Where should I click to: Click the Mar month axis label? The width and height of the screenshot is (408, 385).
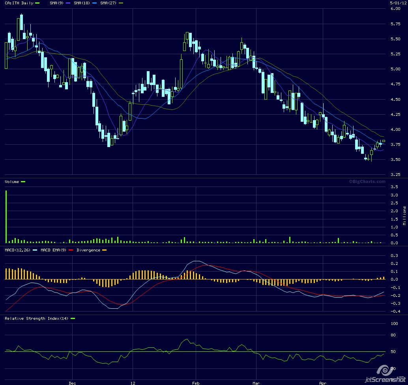click(x=256, y=383)
